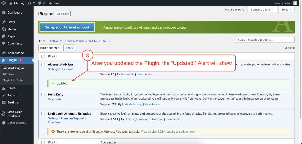
Task: Click the Plugins plug icon
Action: (x=4, y=60)
